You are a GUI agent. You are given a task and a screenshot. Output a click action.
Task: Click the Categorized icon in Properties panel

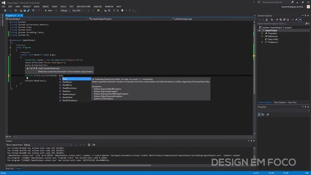click(x=259, y=115)
